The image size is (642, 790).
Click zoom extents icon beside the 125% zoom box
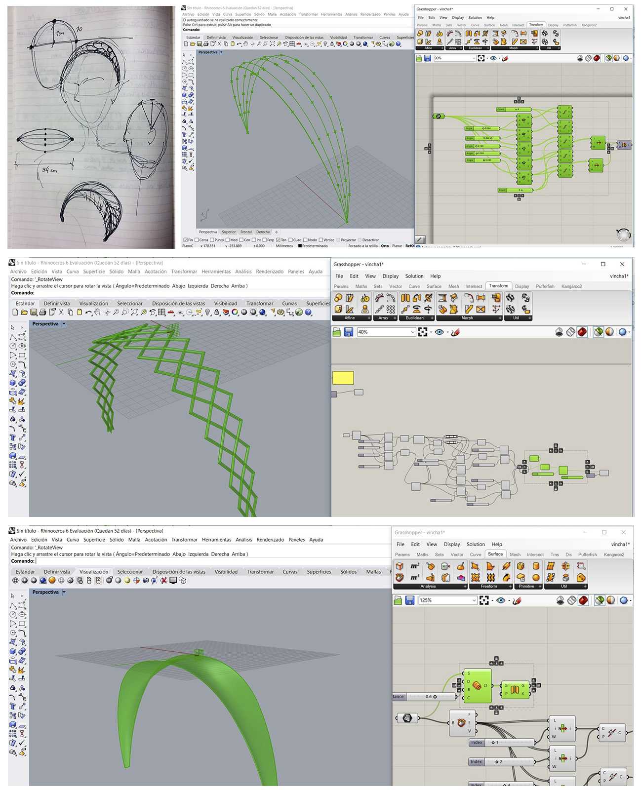[x=484, y=600]
